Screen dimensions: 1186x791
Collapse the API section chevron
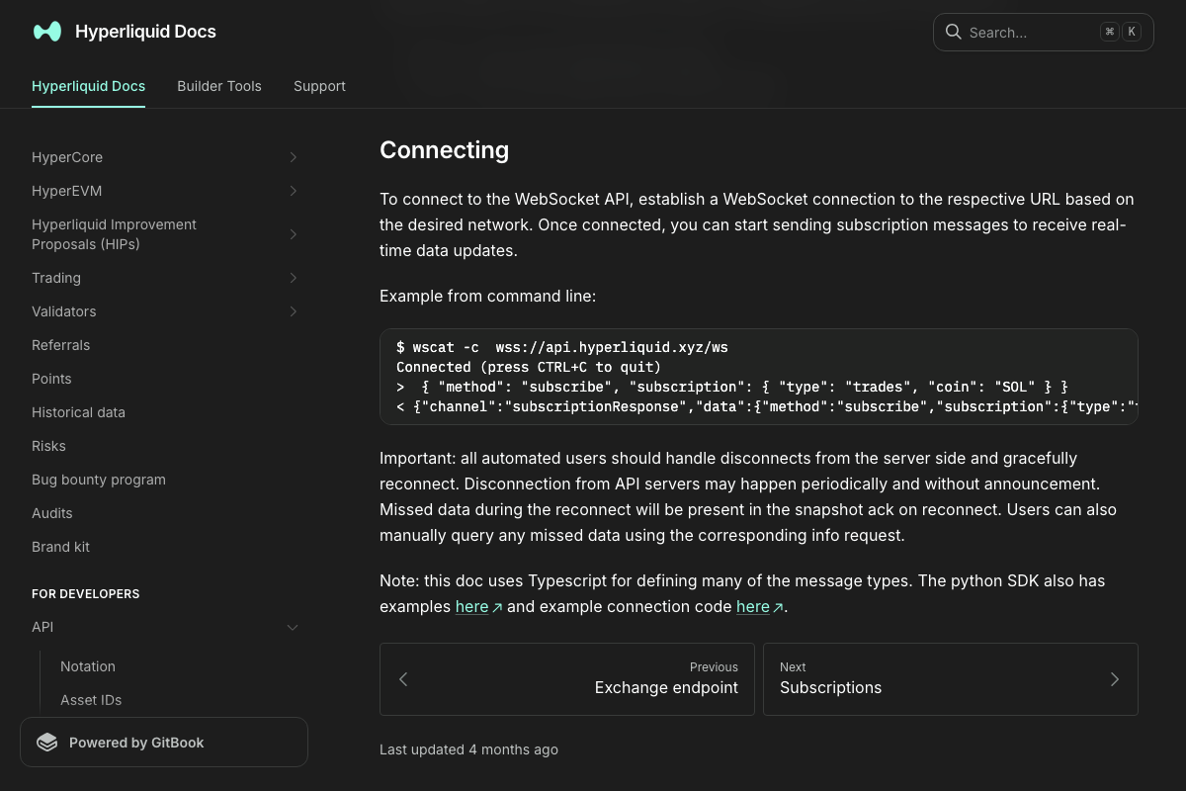(293, 627)
